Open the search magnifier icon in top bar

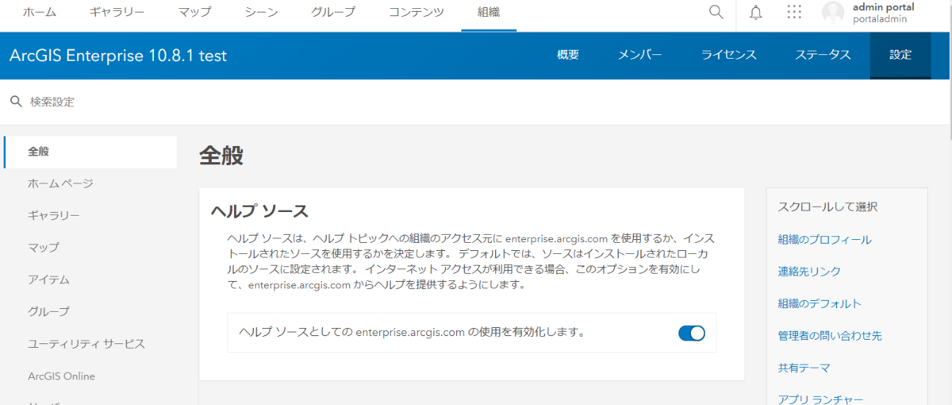(717, 12)
